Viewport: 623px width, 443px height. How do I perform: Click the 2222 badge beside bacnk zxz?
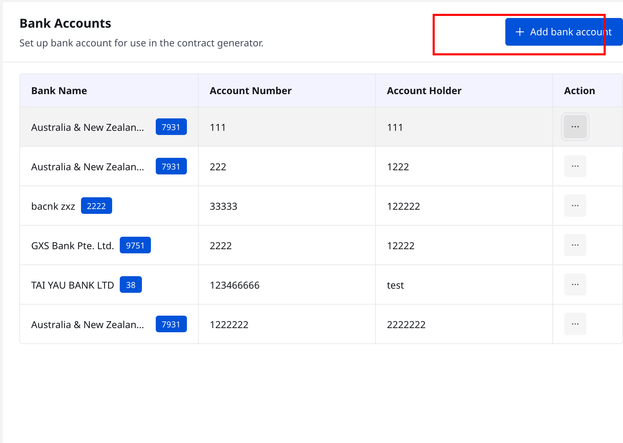coord(96,206)
